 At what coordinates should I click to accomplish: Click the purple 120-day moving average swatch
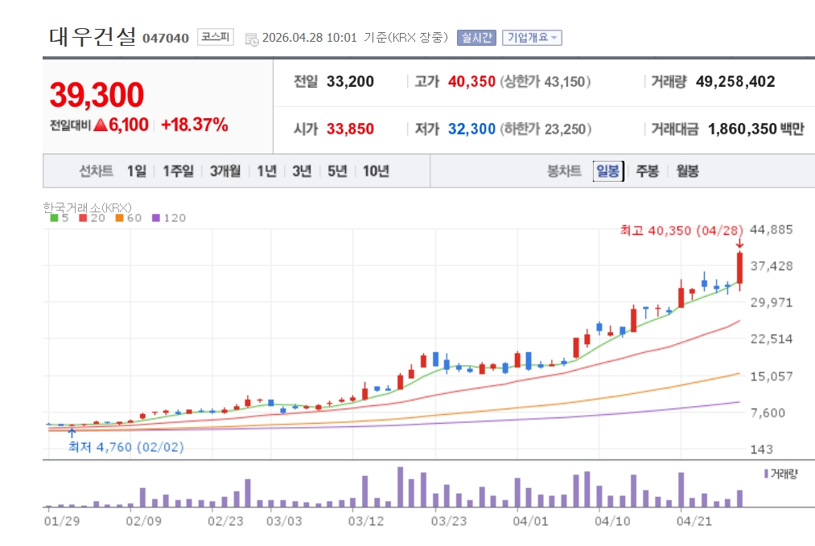pyautogui.click(x=156, y=217)
